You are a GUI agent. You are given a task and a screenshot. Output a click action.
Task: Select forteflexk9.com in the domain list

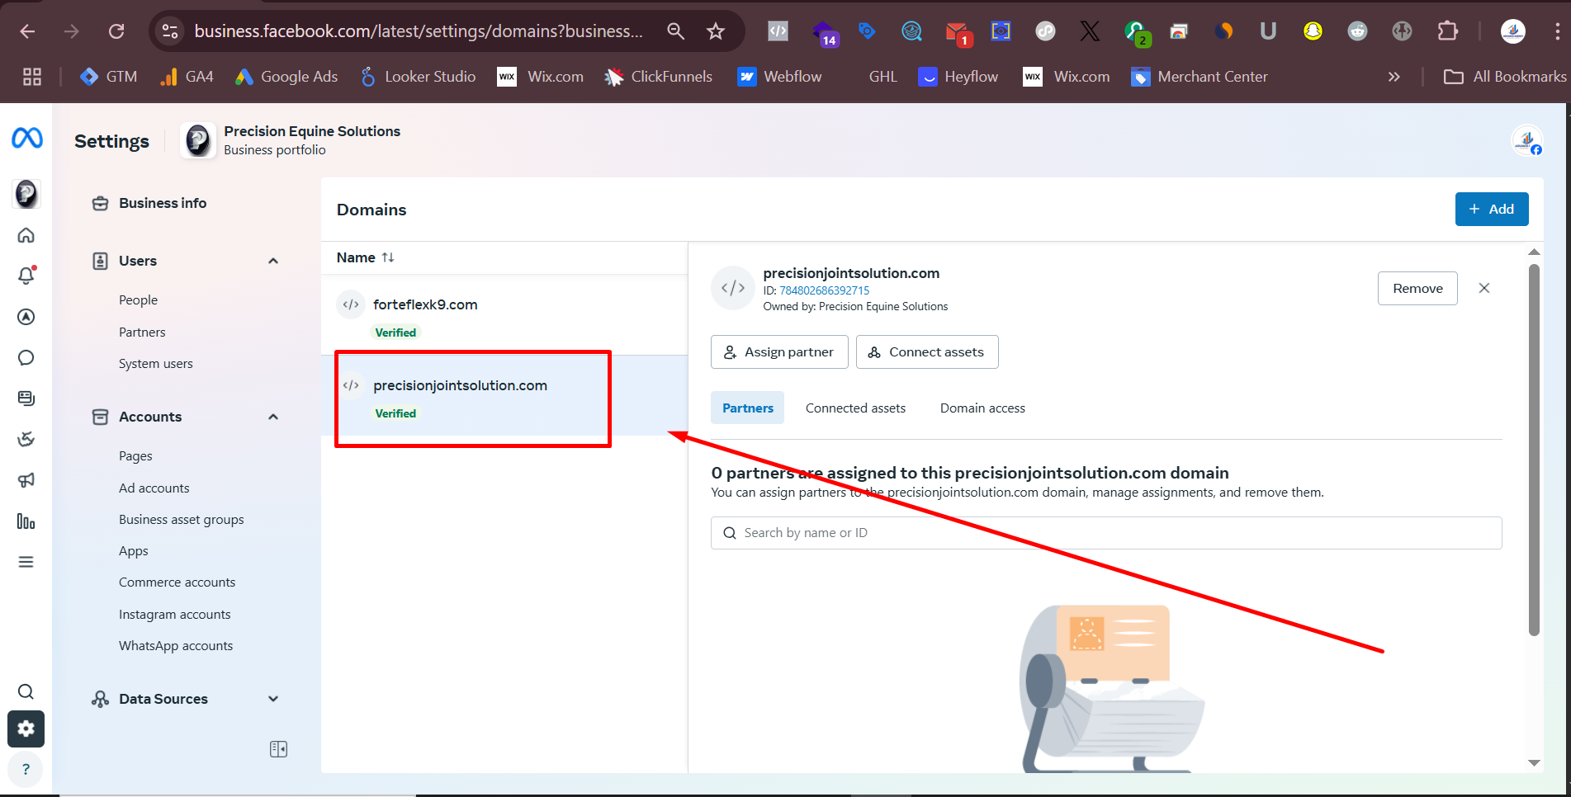425,304
